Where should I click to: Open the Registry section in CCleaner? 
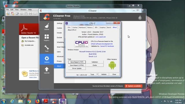click(x=47, y=38)
